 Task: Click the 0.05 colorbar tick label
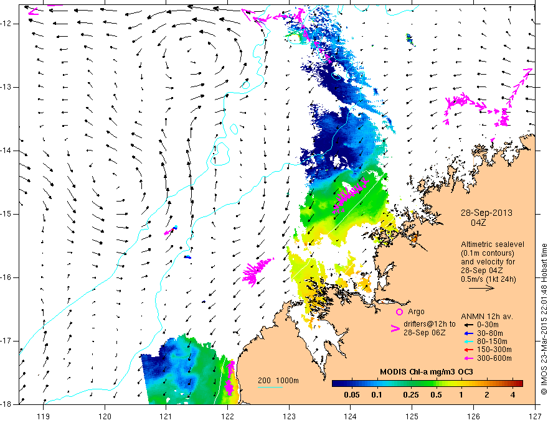tap(352, 395)
